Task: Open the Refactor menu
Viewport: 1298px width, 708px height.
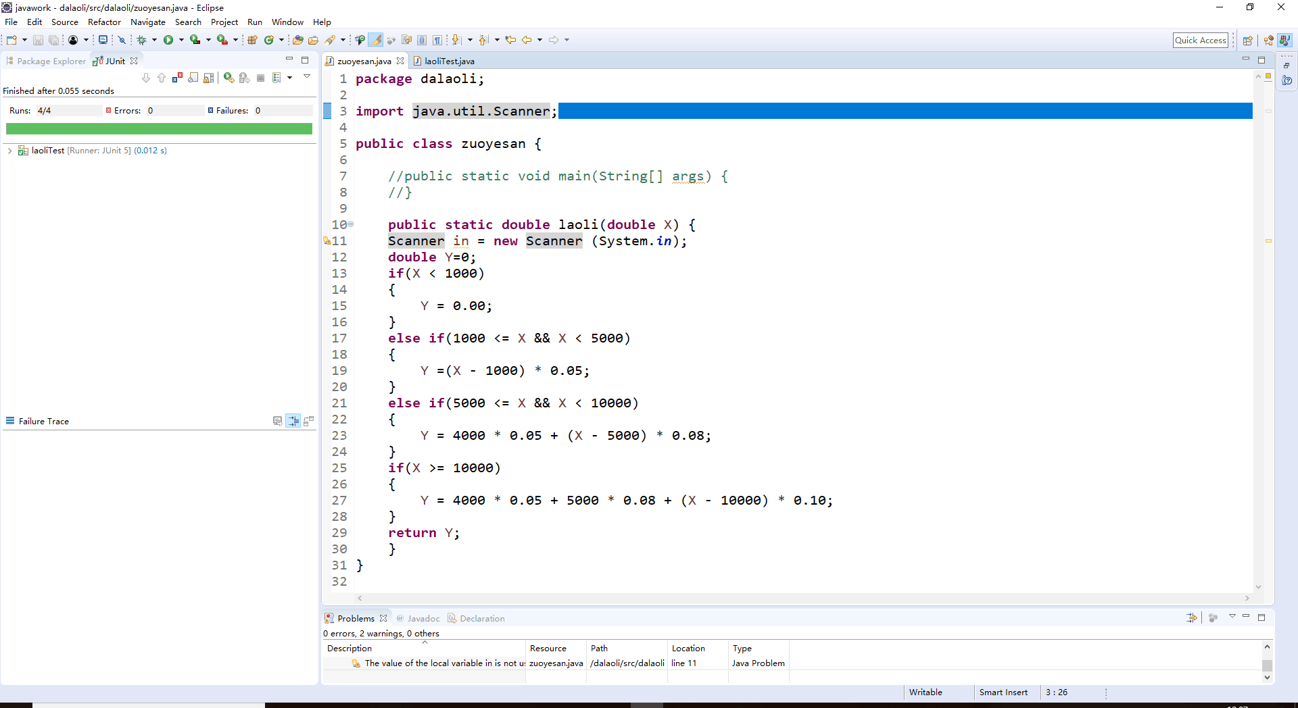Action: coord(104,22)
